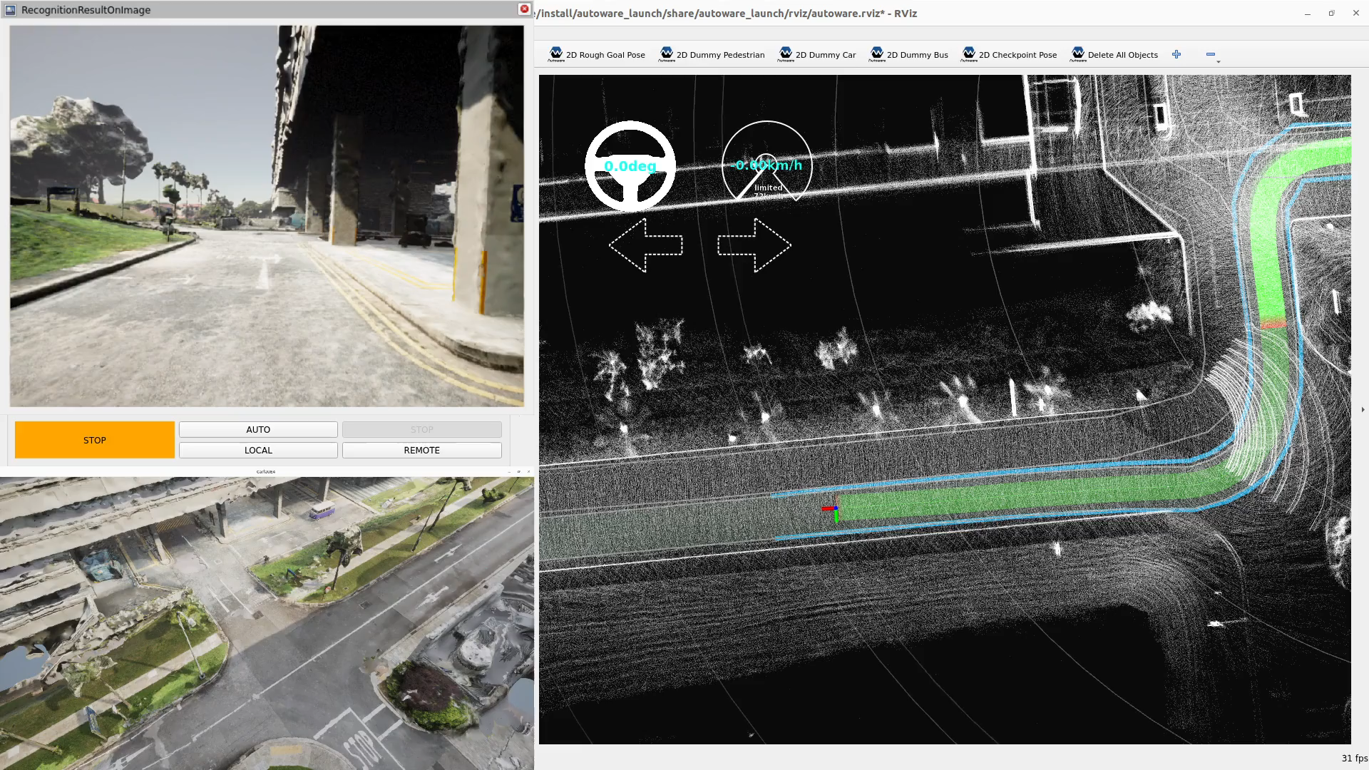Image resolution: width=1369 pixels, height=770 pixels.
Task: Click the camera recognition image view
Action: coord(267,216)
